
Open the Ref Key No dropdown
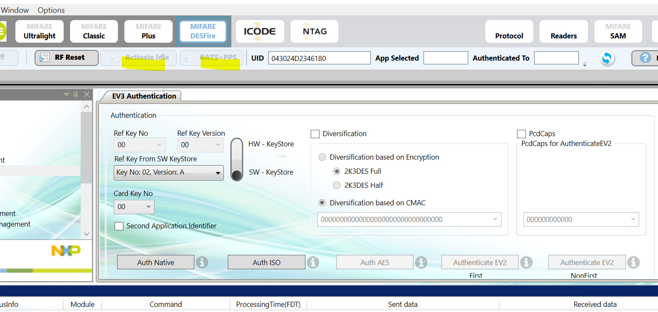[140, 145]
